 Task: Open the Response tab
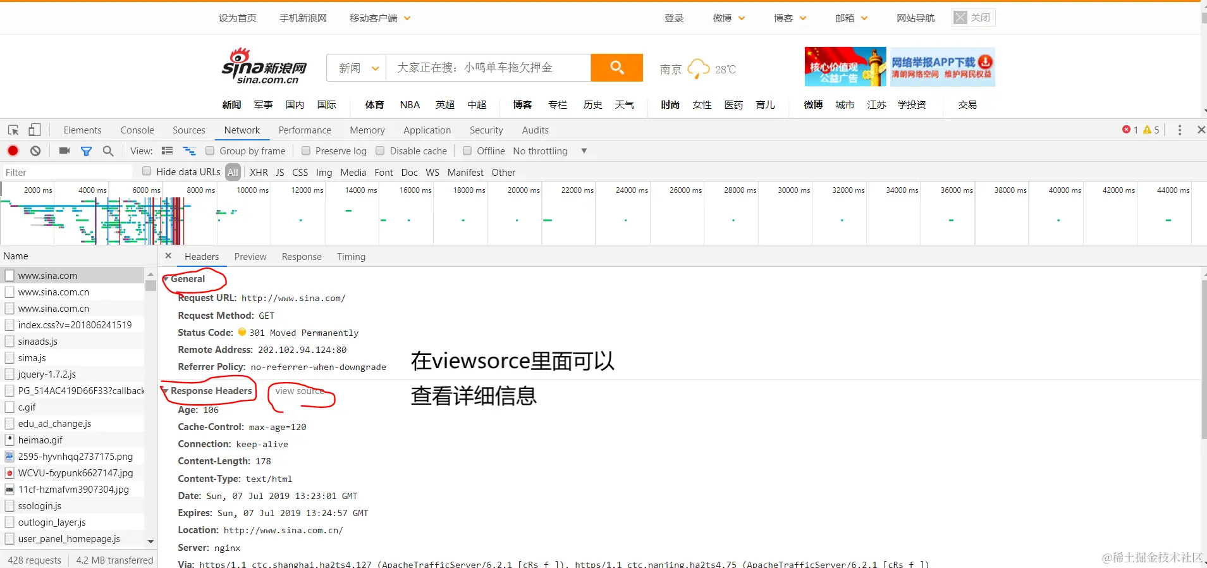tap(302, 256)
